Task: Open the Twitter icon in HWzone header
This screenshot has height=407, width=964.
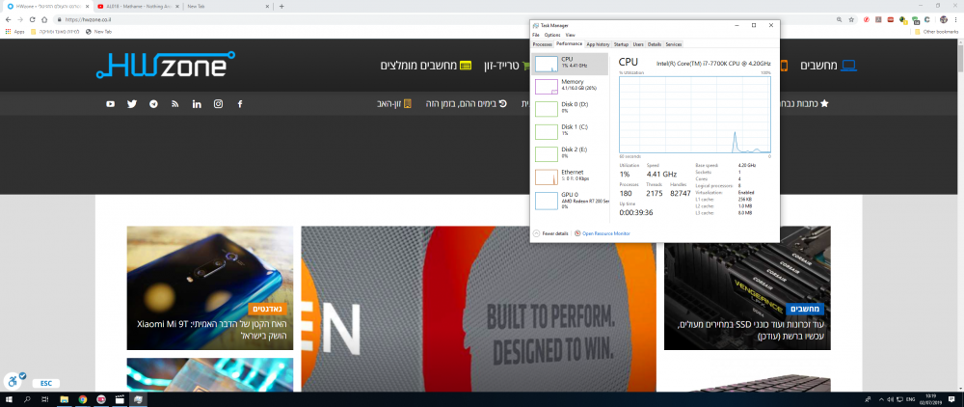Action: (x=131, y=104)
